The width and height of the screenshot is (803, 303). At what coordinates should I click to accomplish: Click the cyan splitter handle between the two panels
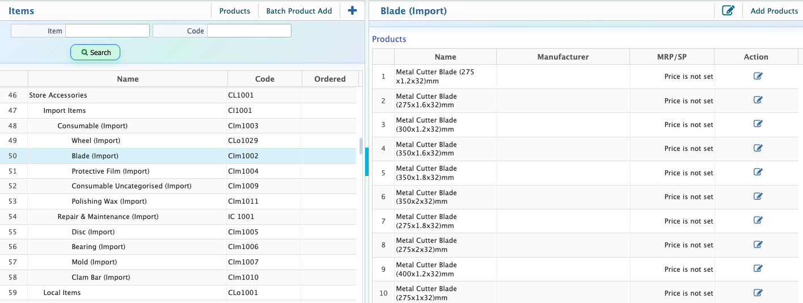click(x=367, y=162)
